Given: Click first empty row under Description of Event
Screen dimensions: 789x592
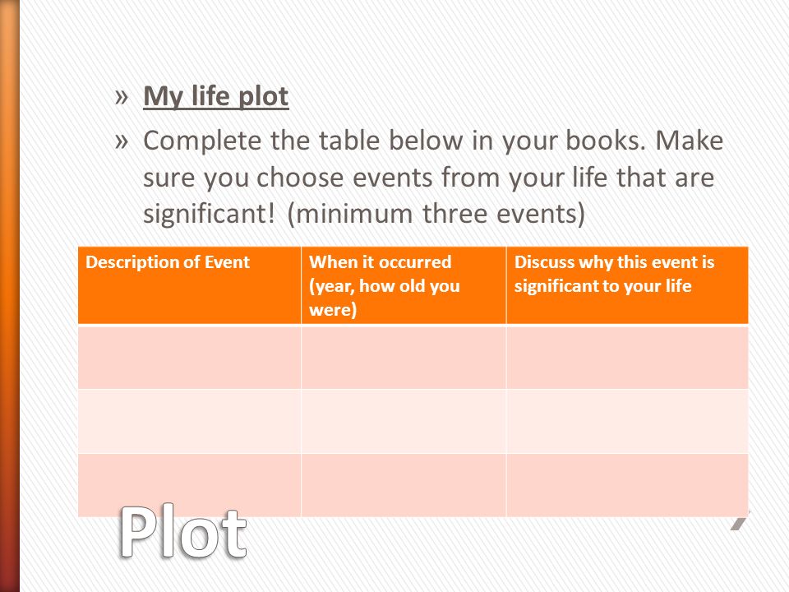Looking at the screenshot, I should tap(190, 357).
